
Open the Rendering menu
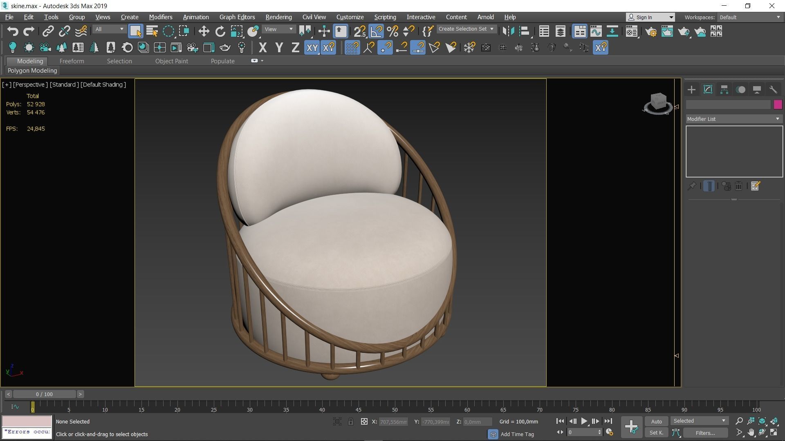coord(278,17)
